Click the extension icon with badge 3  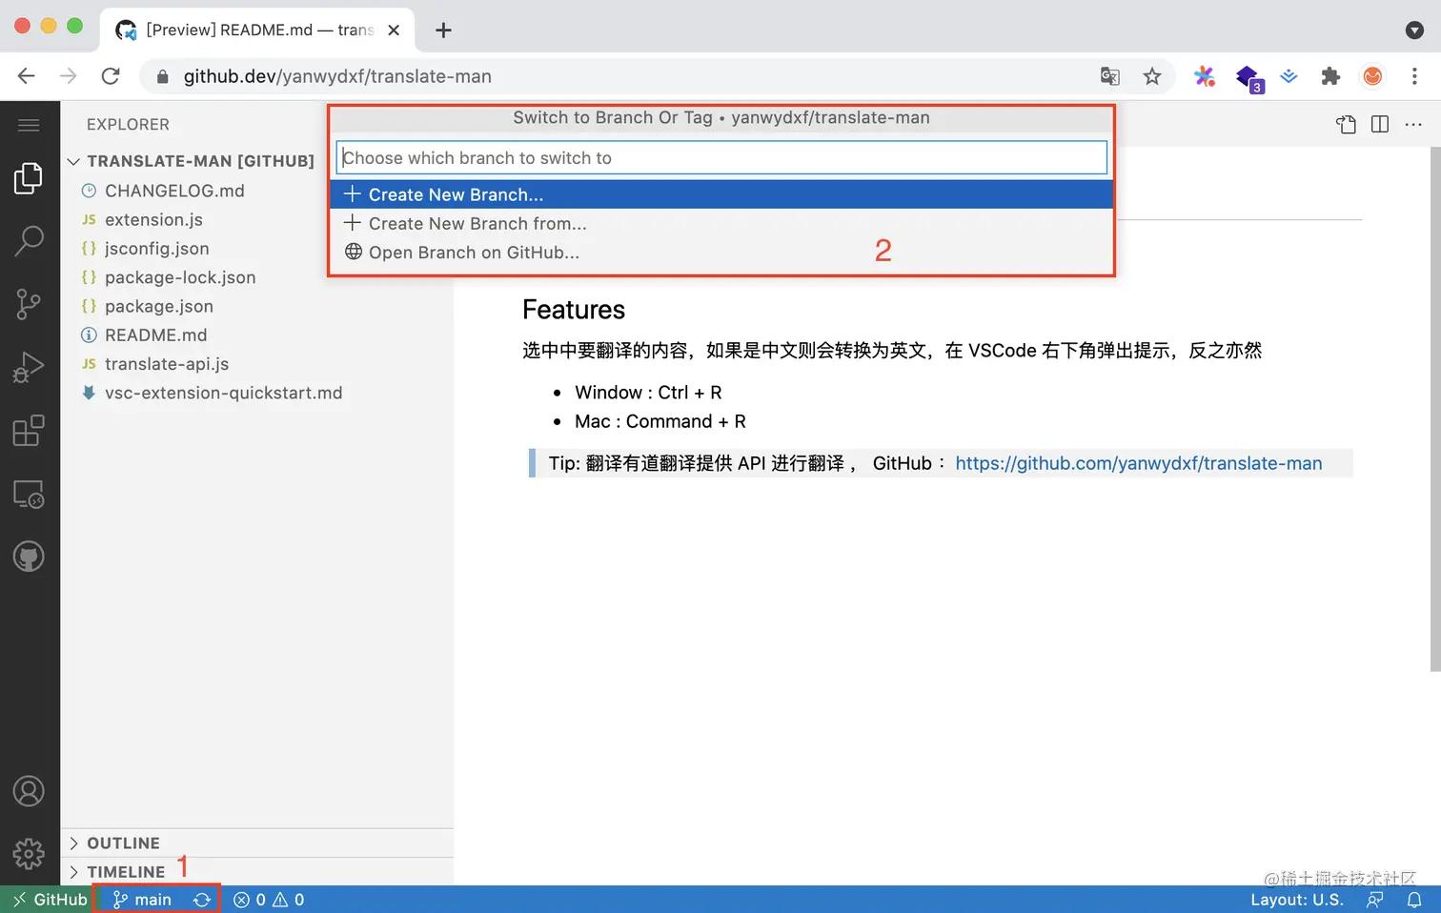(1248, 78)
